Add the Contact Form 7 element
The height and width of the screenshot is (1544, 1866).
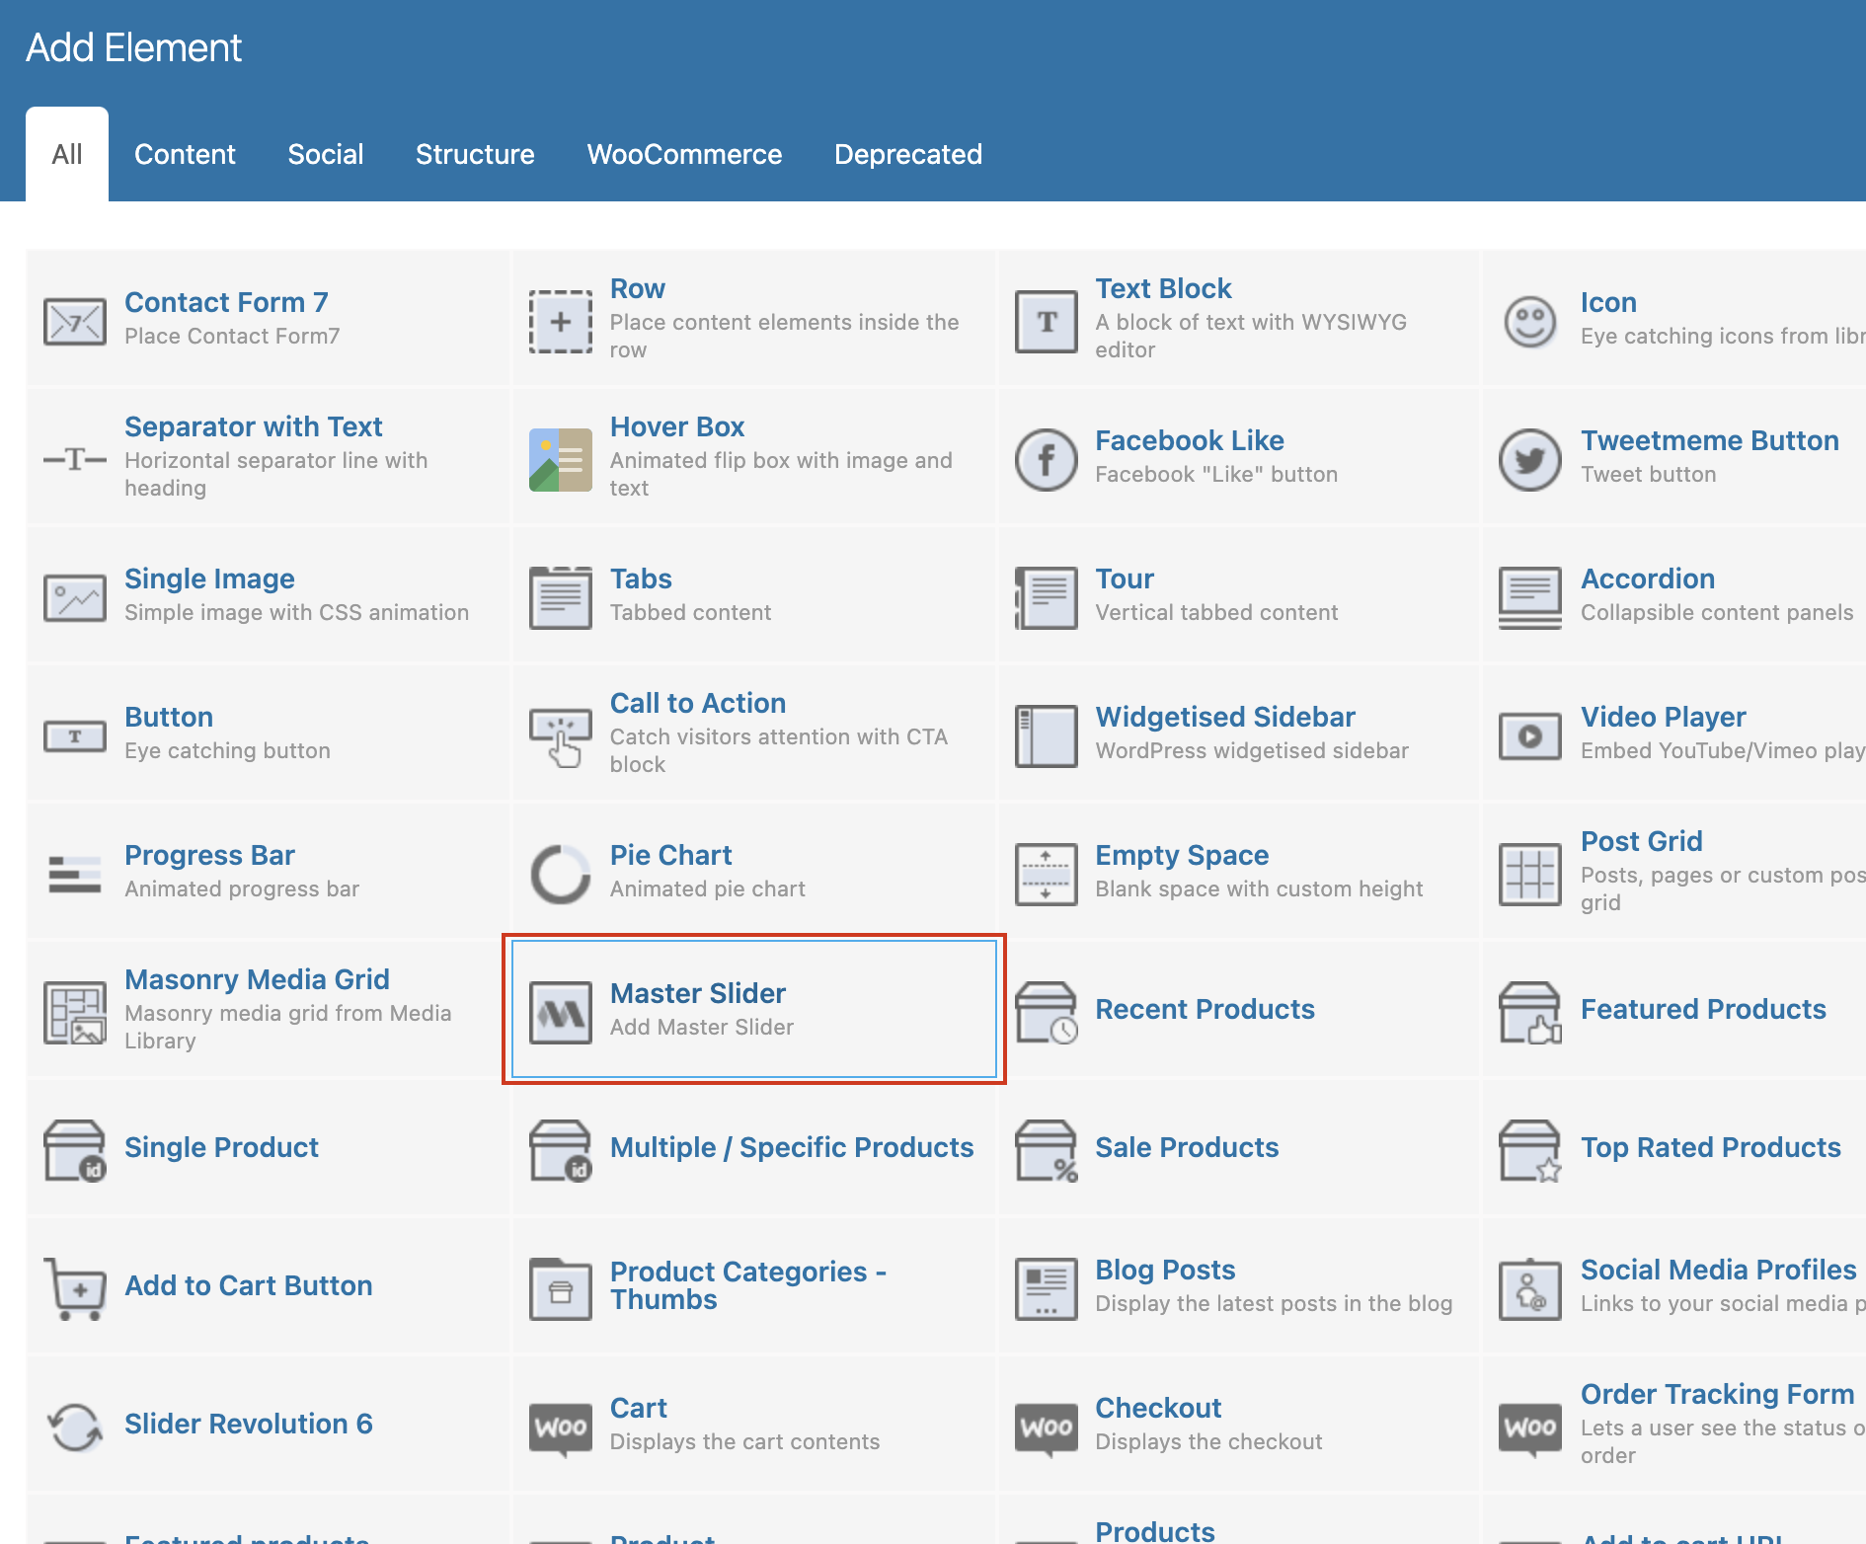(x=268, y=318)
